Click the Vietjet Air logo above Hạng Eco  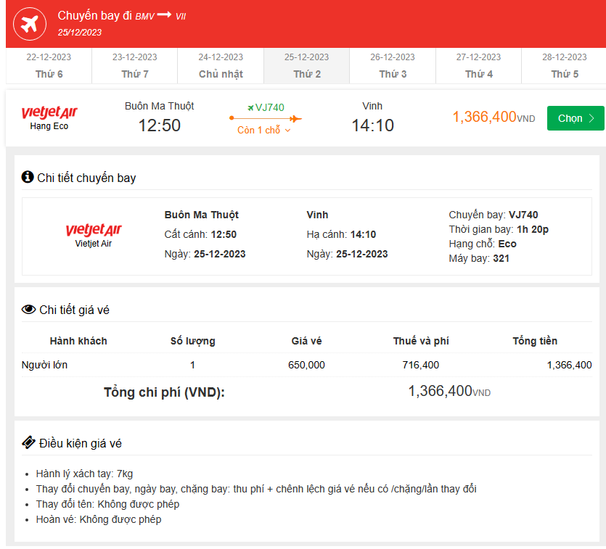pos(49,112)
